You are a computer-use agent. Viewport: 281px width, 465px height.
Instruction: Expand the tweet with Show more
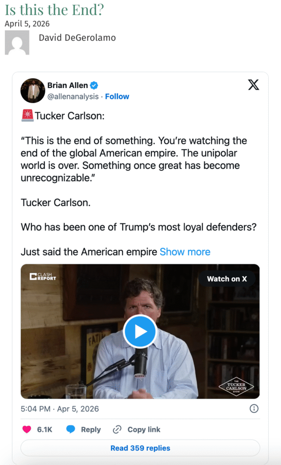click(185, 252)
